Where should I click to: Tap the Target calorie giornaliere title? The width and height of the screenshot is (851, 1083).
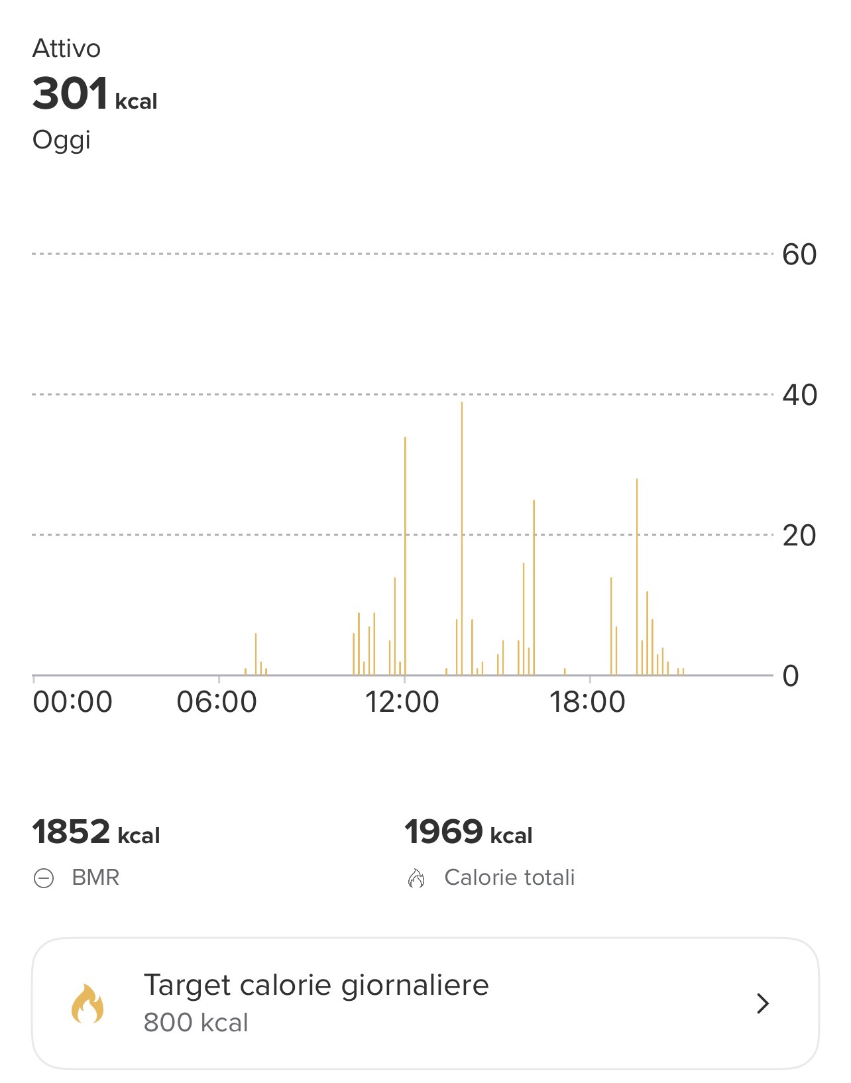click(x=316, y=985)
